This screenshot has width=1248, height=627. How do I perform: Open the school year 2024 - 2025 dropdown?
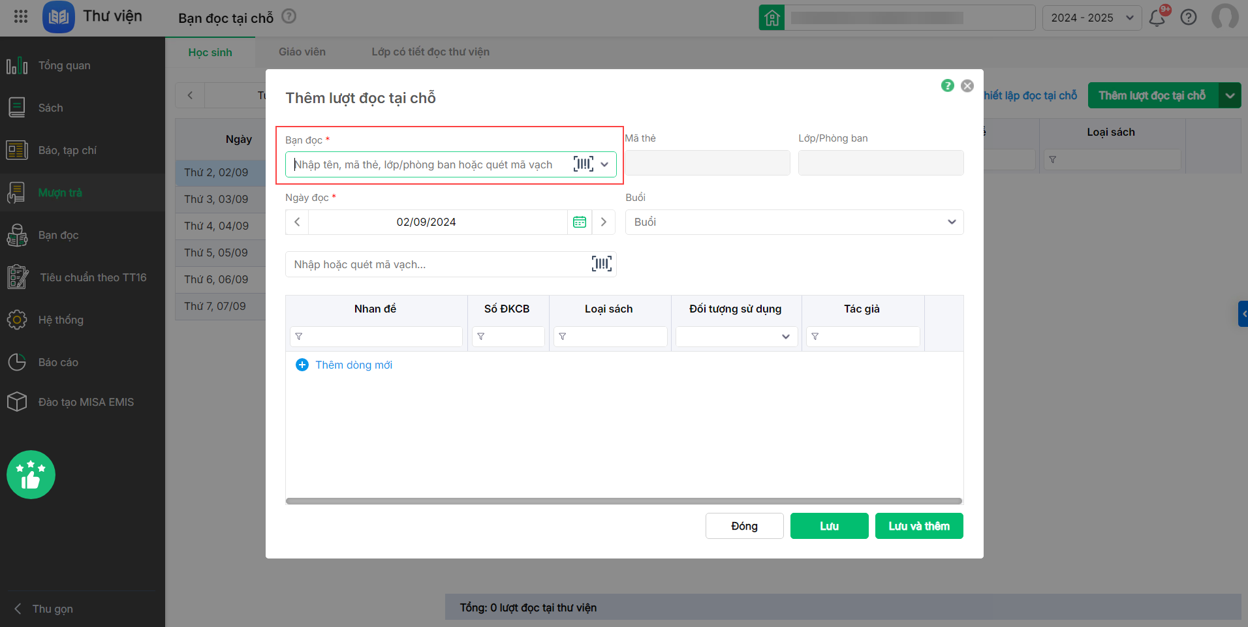point(1092,18)
